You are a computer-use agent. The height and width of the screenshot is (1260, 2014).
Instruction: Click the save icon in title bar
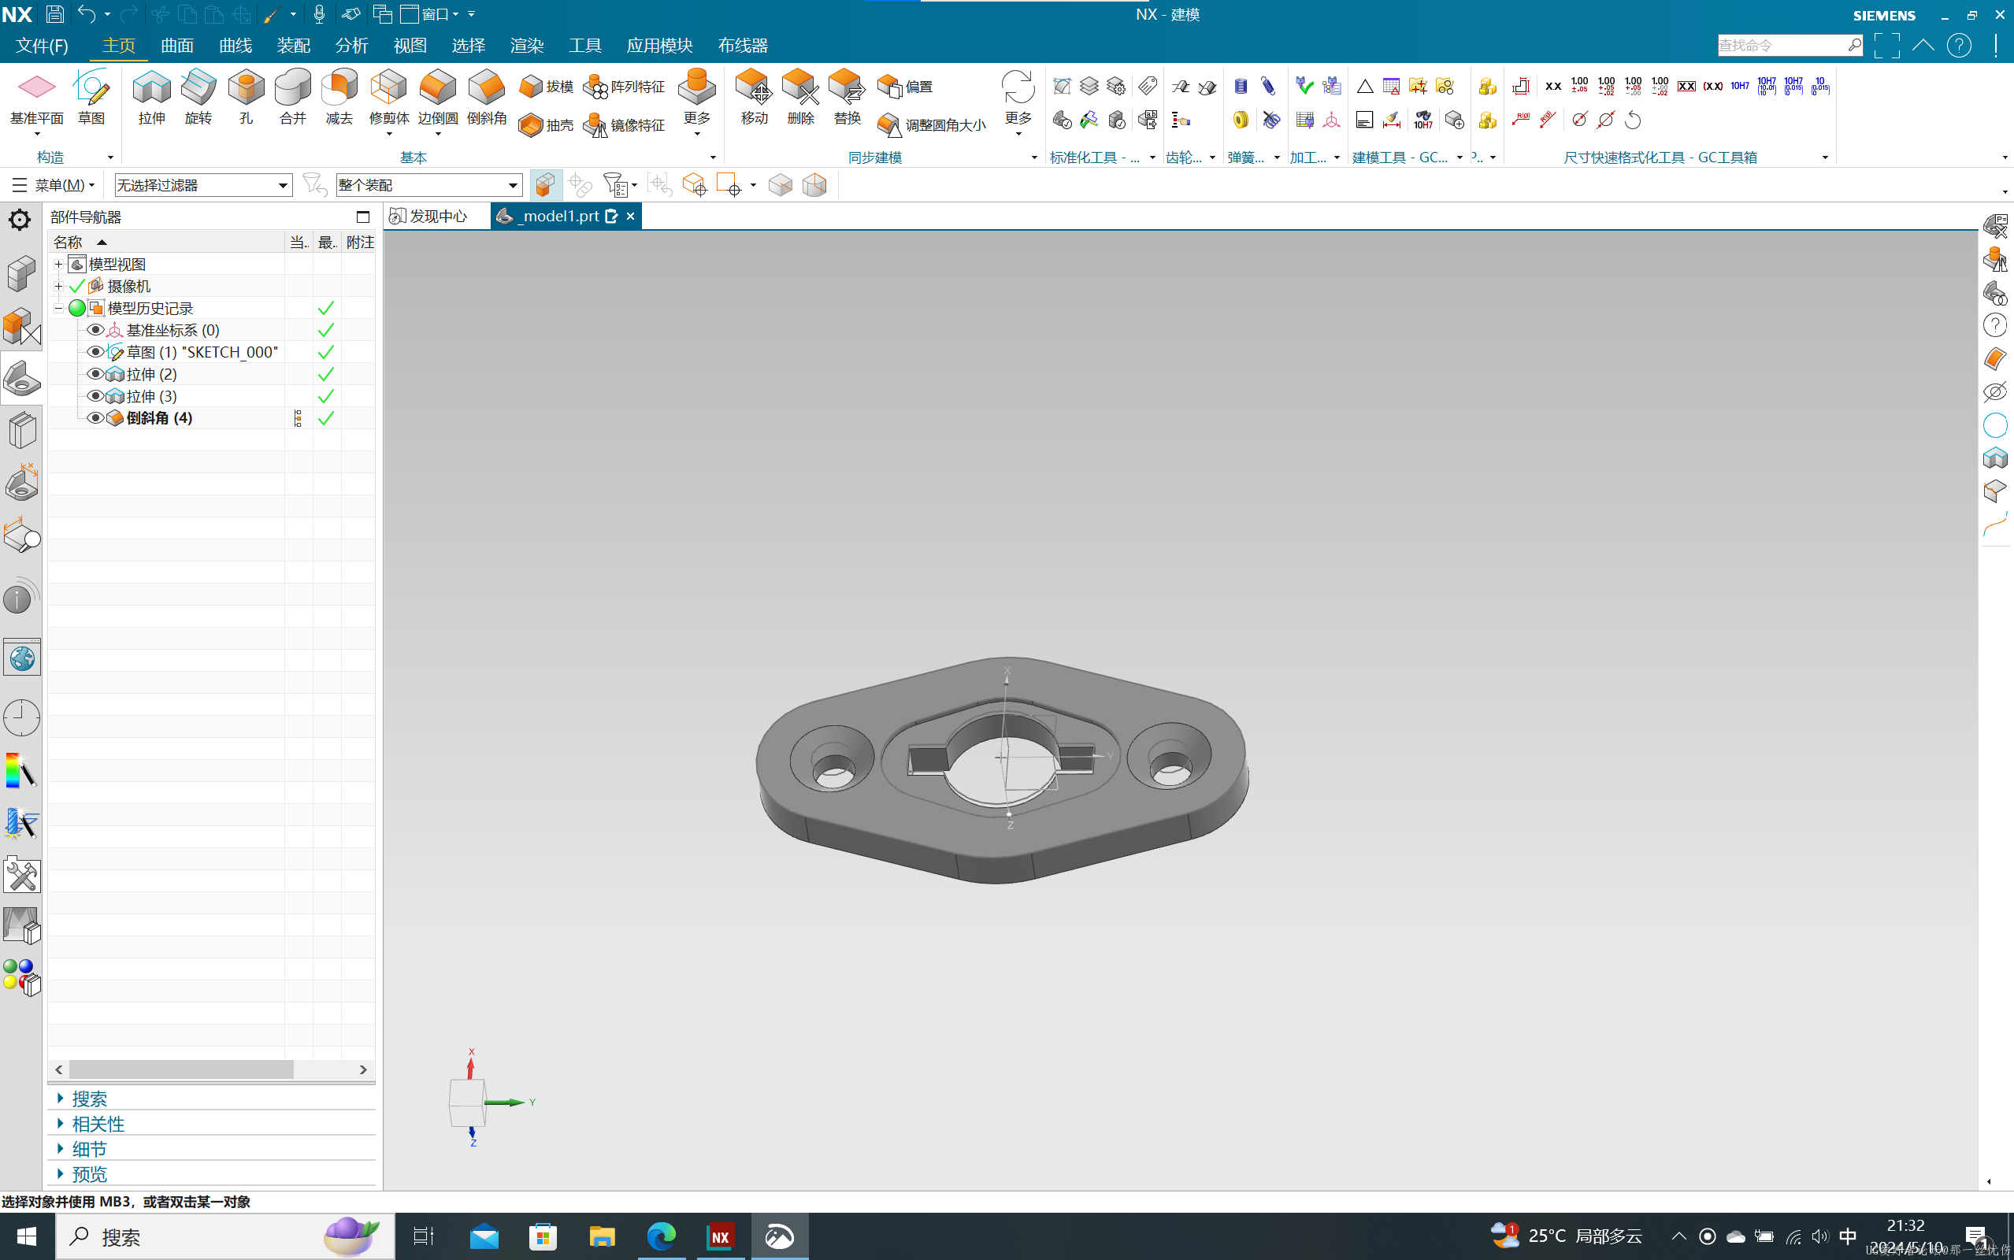tap(55, 14)
